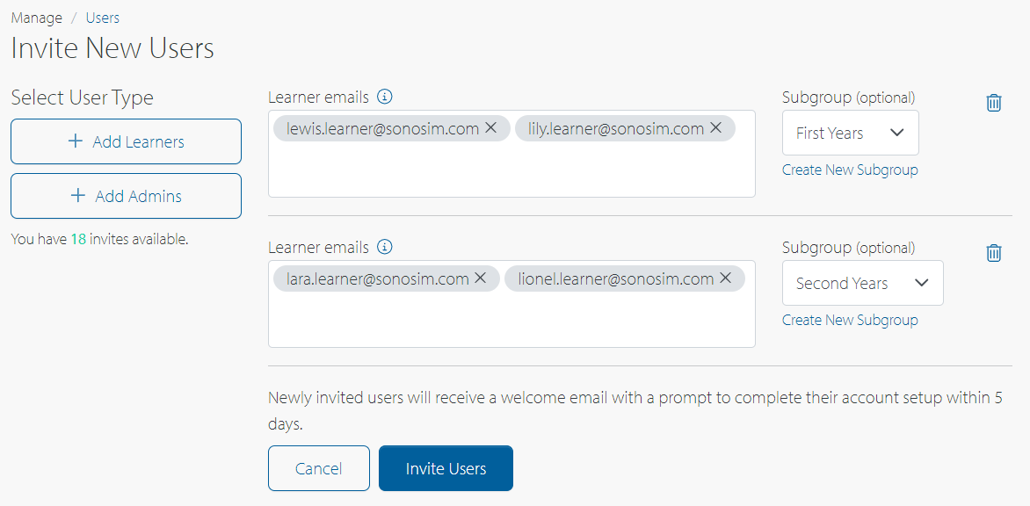Remove lionel.learner@sonosim.com email chip
The height and width of the screenshot is (506, 1030).
(726, 278)
